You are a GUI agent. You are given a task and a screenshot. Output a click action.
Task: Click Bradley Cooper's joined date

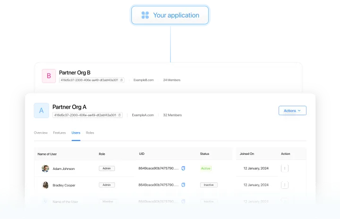click(x=256, y=185)
